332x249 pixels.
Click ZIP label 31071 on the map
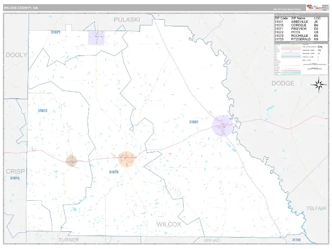tap(56, 32)
